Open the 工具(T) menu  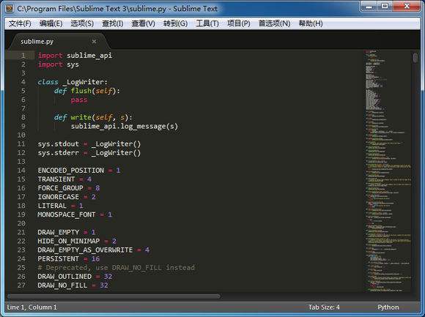tap(207, 23)
